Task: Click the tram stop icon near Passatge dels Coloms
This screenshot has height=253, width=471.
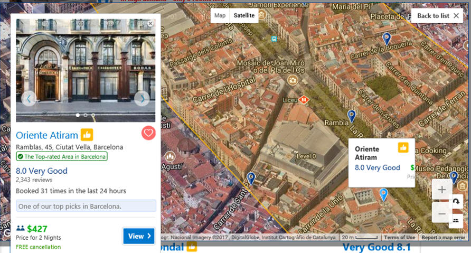Action: [274, 39]
